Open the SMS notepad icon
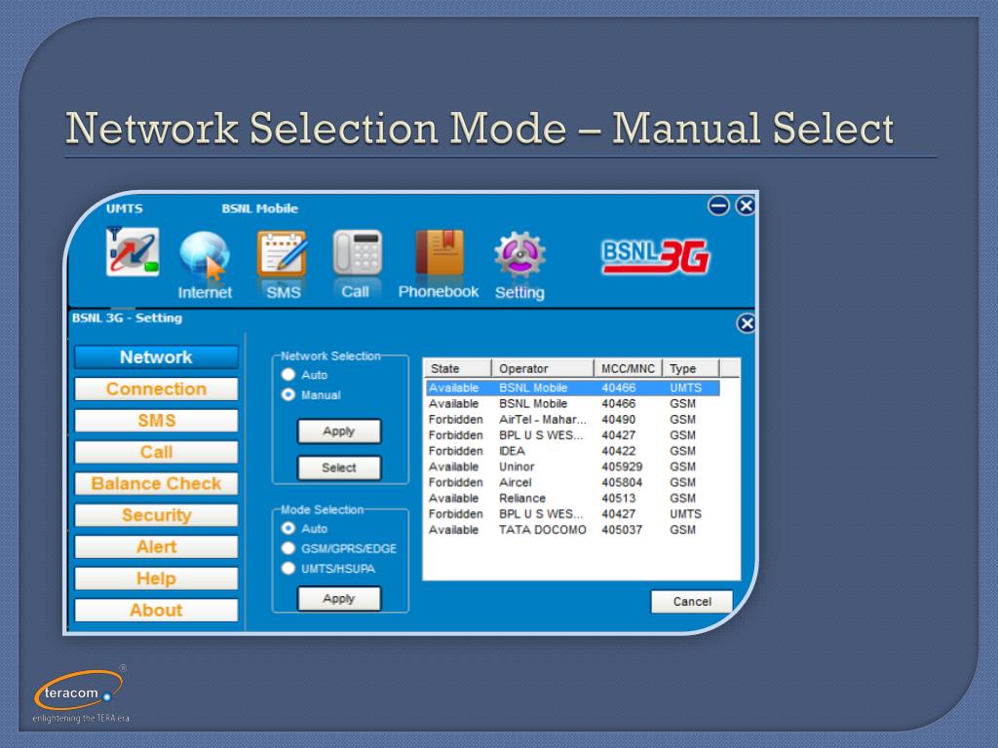The image size is (998, 748). pos(282,254)
